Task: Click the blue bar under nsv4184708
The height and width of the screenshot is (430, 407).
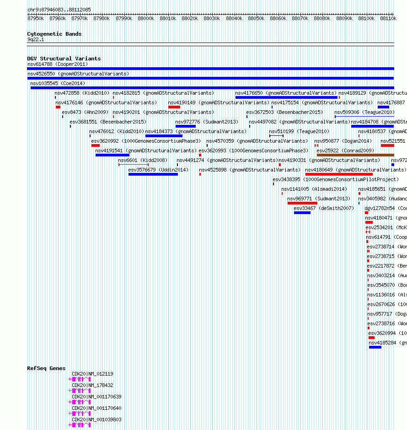Action: click(372, 126)
